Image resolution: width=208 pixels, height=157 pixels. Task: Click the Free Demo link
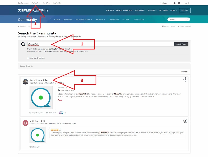point(164,10)
